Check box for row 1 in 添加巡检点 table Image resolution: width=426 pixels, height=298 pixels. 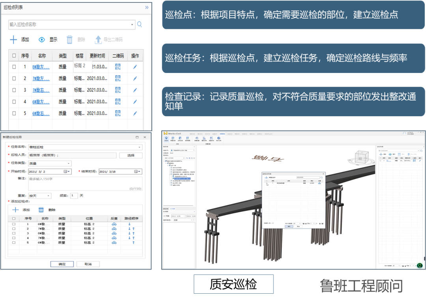pos(14,224)
